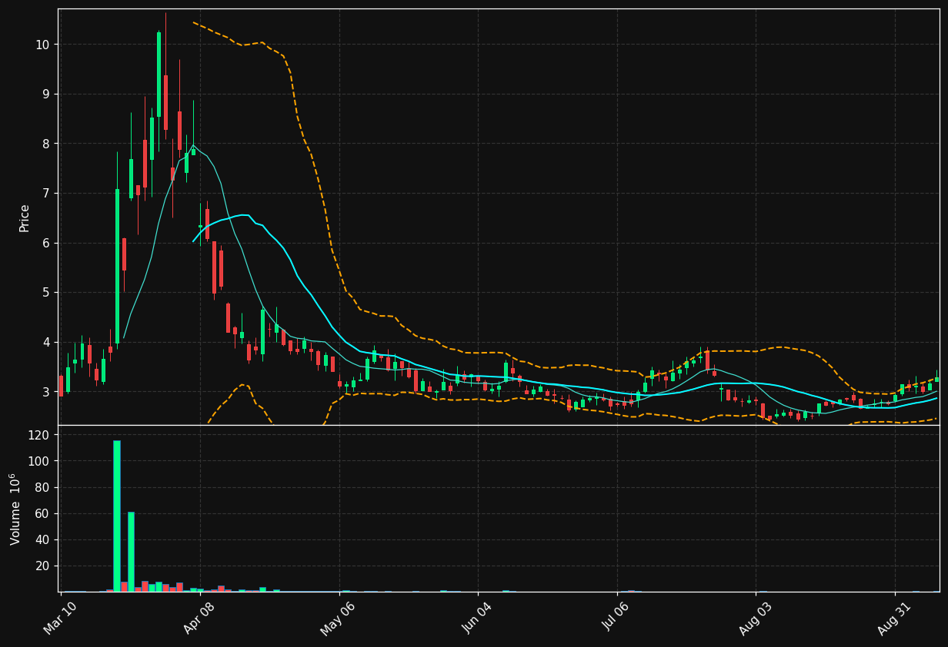This screenshot has width=948, height=647.
Task: Click price axis value 3
Action: [x=46, y=392]
